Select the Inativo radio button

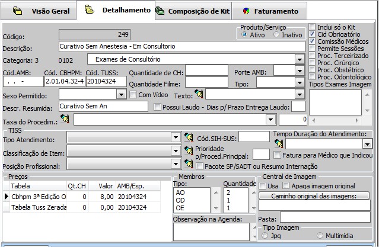[276, 35]
